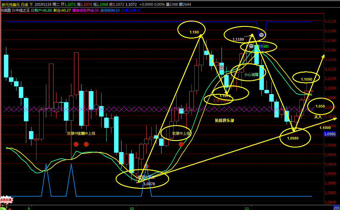Click the month 10 marker on time axis
This screenshot has width=340, height=210.
coord(132,209)
